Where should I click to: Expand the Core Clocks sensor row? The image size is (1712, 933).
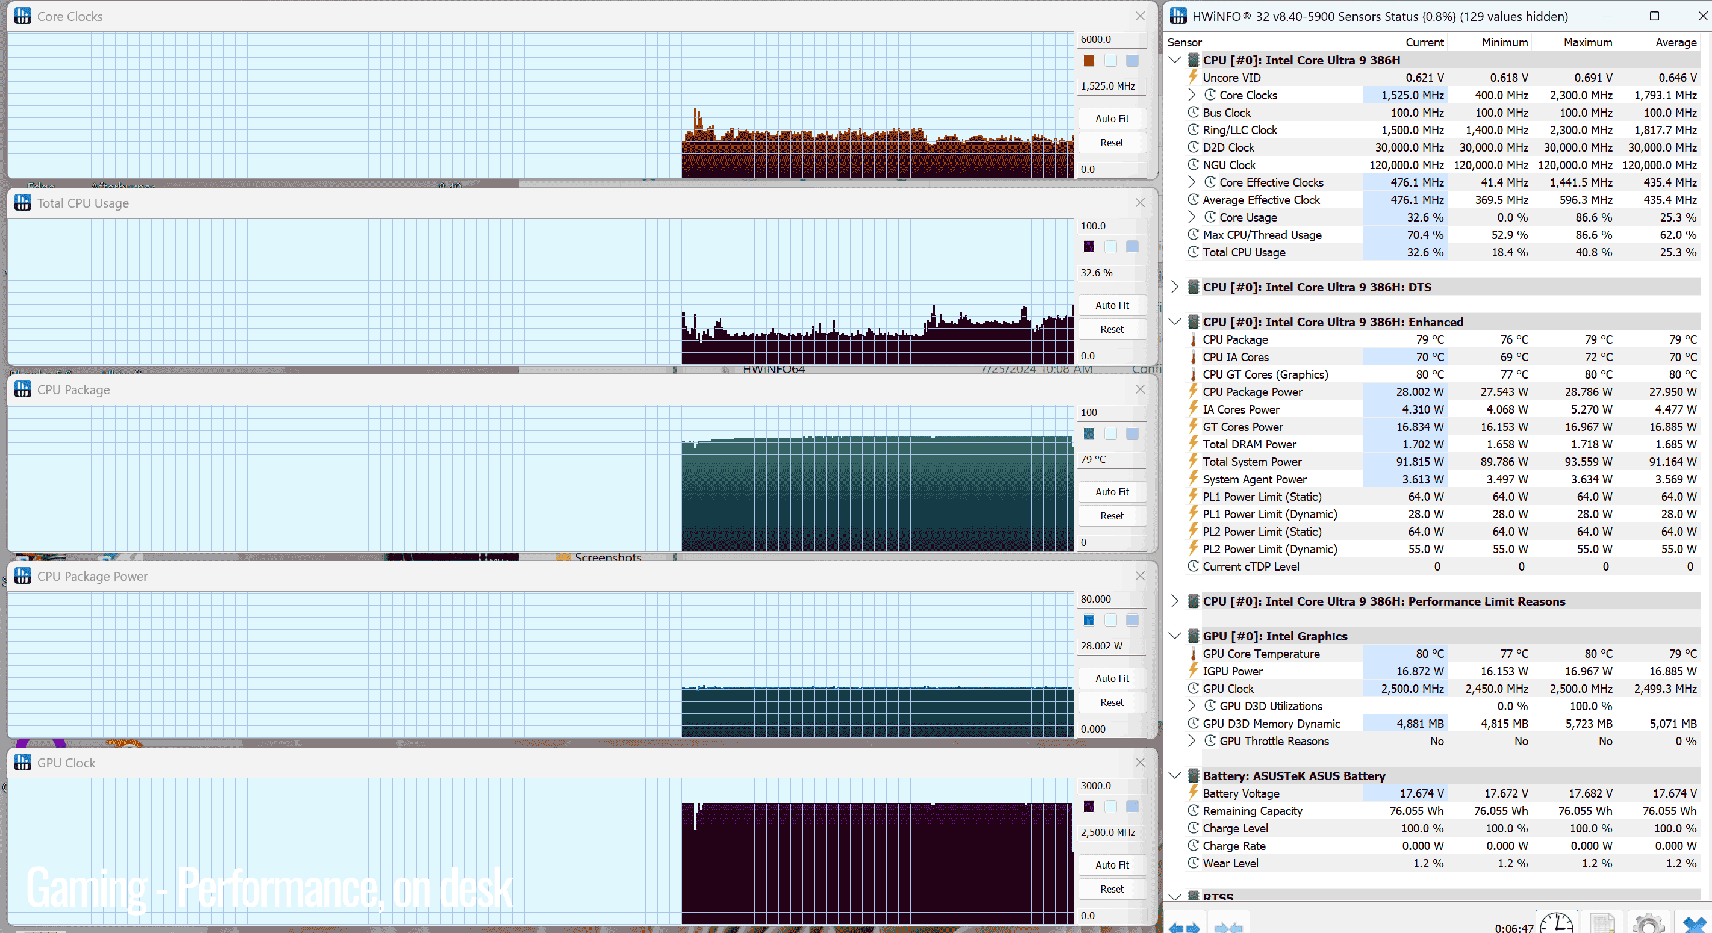point(1192,95)
